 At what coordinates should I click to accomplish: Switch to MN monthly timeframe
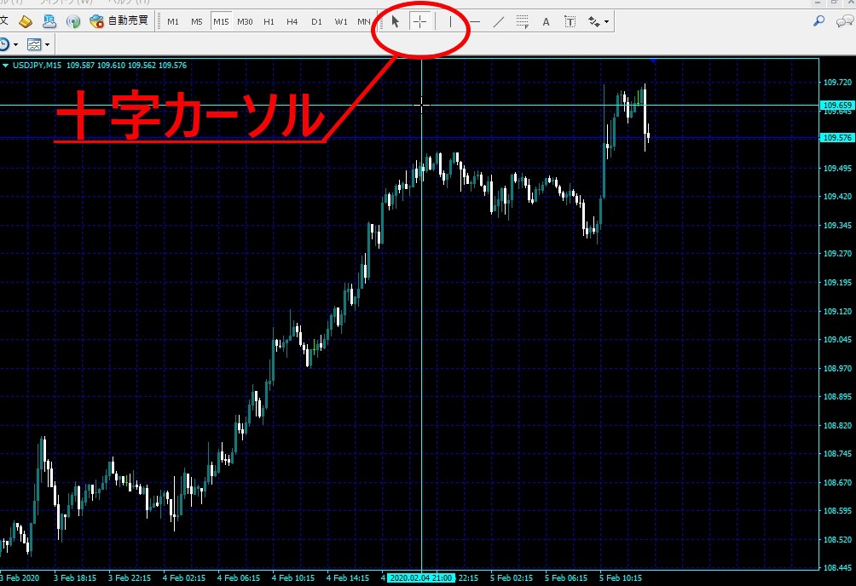[x=363, y=22]
